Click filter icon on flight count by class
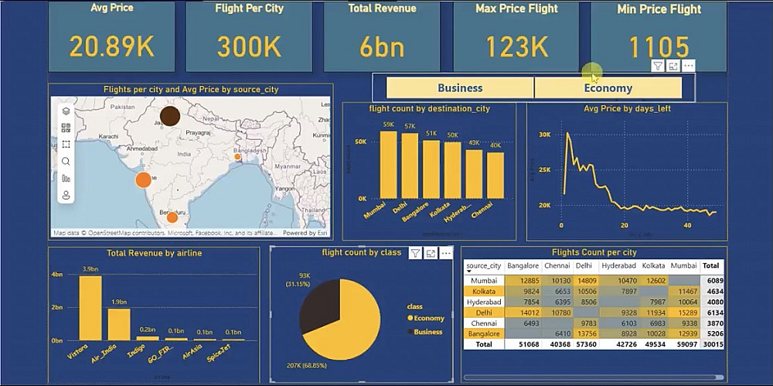773x386 pixels. (415, 253)
